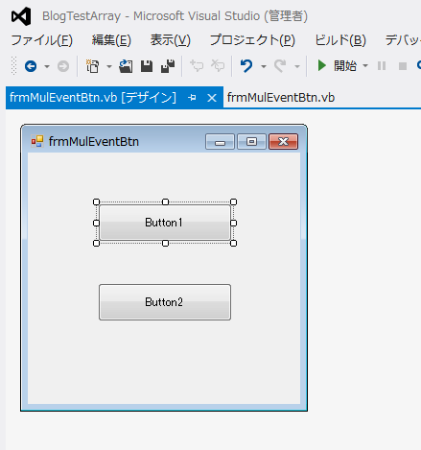This screenshot has height=450, width=421.
Task: Click the Navigate Backward arrow icon
Action: [x=31, y=66]
